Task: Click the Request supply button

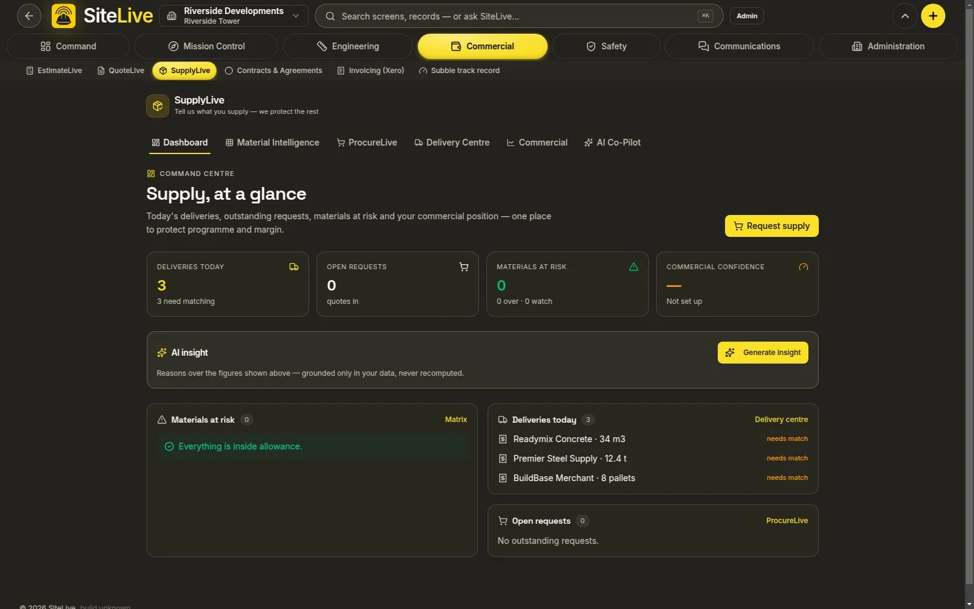Action: 771,226
